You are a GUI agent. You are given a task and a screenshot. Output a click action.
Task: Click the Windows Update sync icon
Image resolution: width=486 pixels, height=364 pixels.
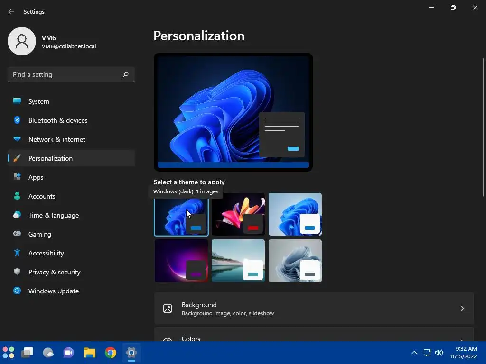click(17, 291)
